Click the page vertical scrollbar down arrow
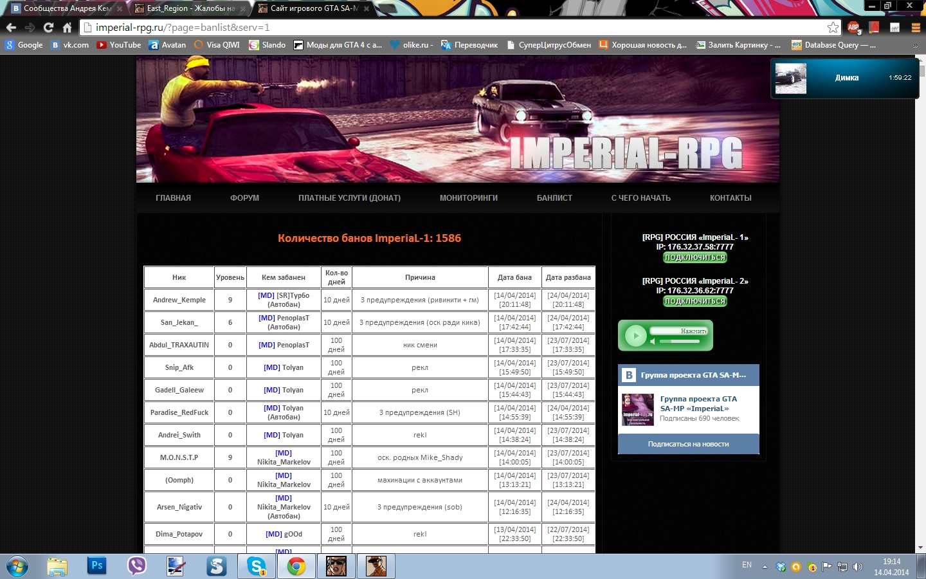The width and height of the screenshot is (926, 579). (x=920, y=547)
